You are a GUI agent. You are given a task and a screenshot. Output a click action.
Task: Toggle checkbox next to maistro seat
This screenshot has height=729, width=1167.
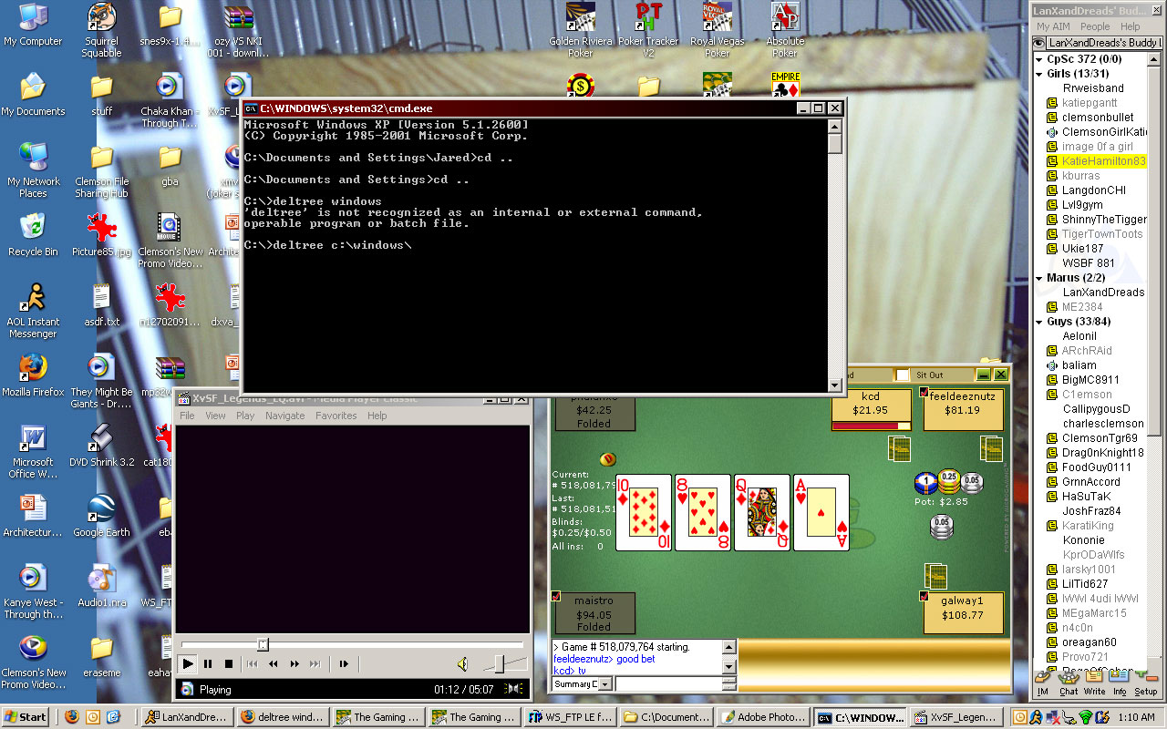(555, 596)
